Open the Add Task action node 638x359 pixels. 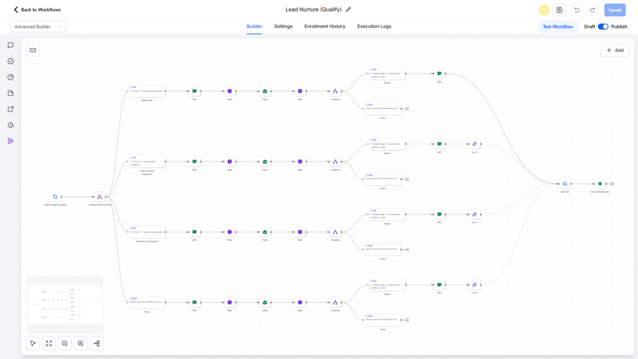click(x=565, y=184)
